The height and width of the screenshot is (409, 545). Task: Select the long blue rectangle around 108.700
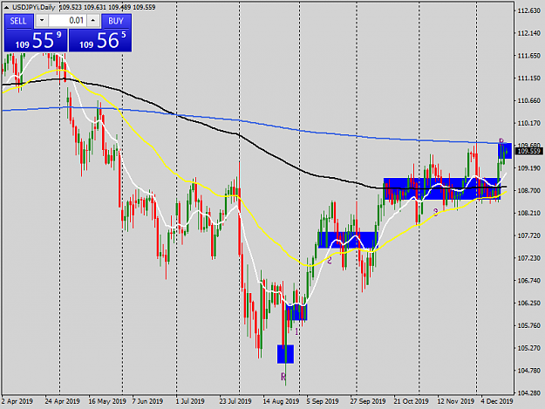pyautogui.click(x=442, y=188)
